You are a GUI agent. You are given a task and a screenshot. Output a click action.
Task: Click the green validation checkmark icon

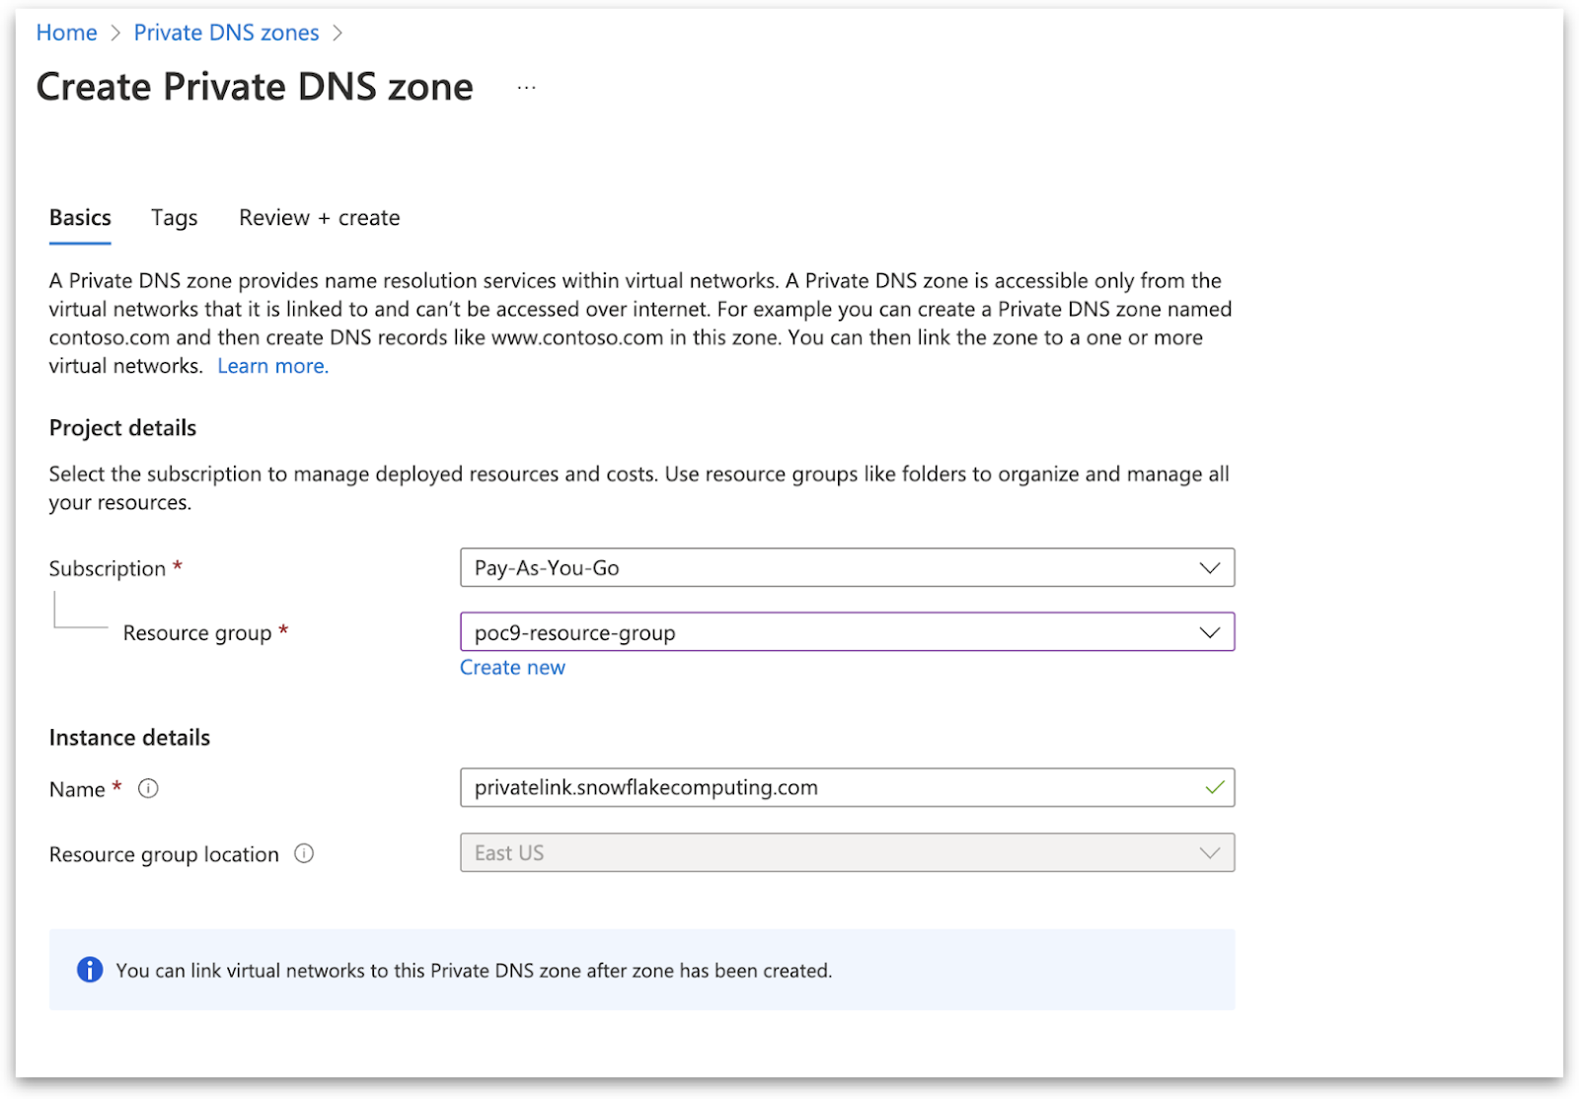click(1214, 787)
